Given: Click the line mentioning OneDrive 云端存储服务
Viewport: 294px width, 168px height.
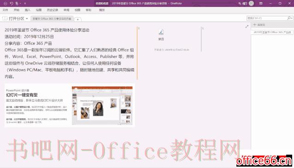Looking at the screenshot, I should 63,64.
